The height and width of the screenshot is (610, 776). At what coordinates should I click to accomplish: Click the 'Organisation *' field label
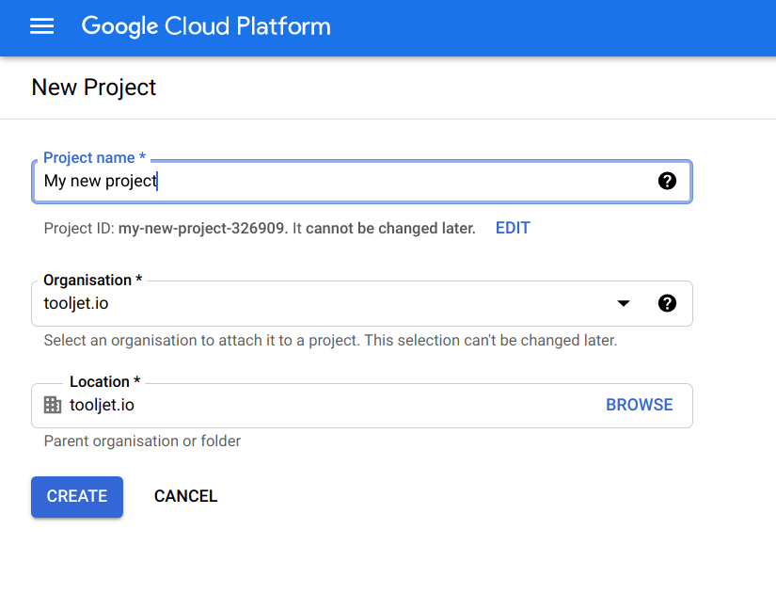(x=93, y=281)
